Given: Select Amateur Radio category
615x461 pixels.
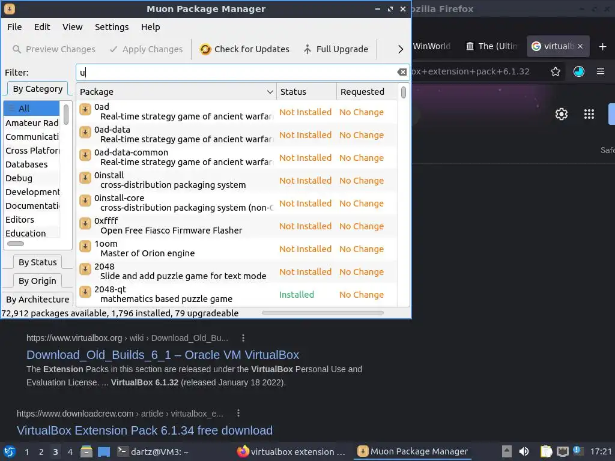Looking at the screenshot, I should coord(31,123).
